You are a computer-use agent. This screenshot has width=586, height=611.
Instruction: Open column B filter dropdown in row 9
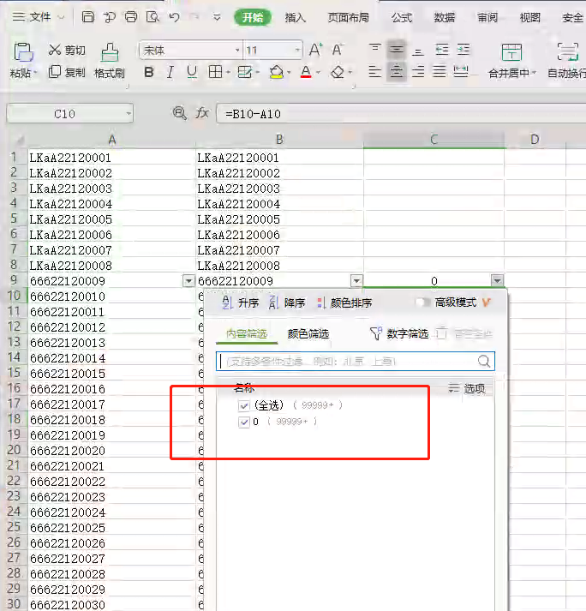356,280
